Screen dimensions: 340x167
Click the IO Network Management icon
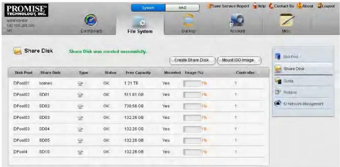277,104
